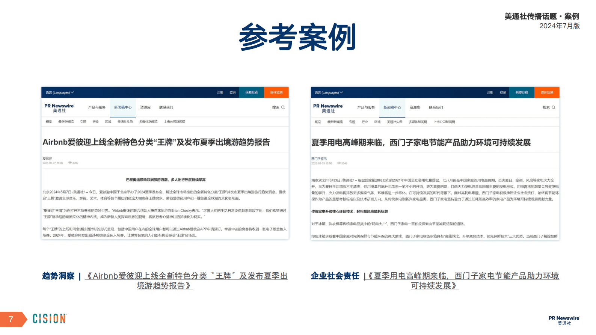Click subheading 传统家电升级核心环保技术
The image size is (596, 335).
(350, 212)
